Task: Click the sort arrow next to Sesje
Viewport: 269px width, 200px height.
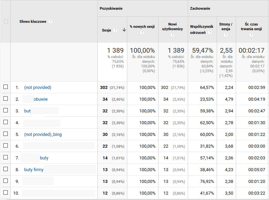Action: point(124,30)
